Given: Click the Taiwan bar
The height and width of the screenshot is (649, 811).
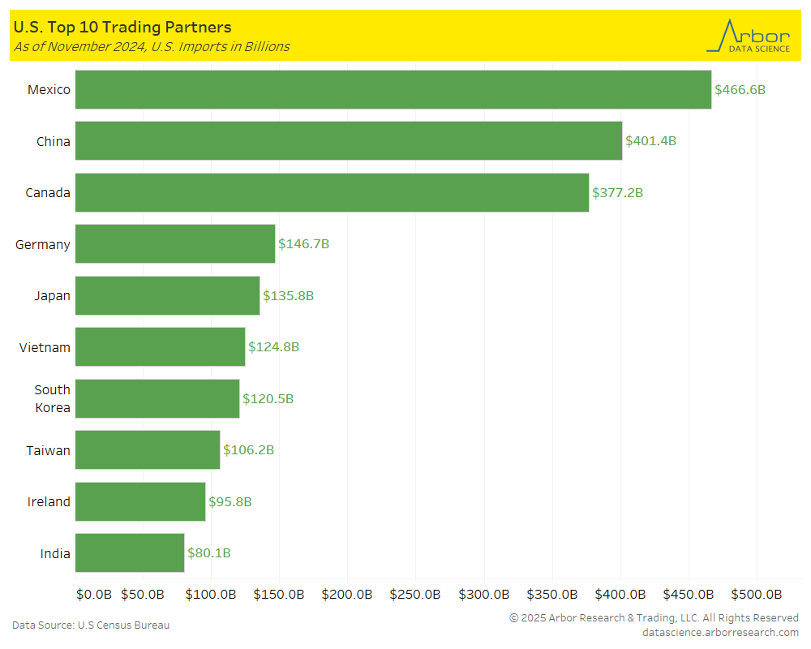Looking at the screenshot, I should point(148,450).
